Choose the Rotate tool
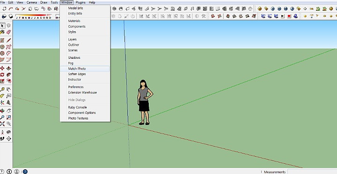The image size is (337, 174). tap(2, 75)
